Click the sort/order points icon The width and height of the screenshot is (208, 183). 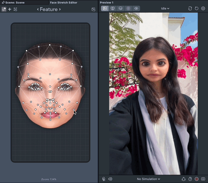point(15,9)
